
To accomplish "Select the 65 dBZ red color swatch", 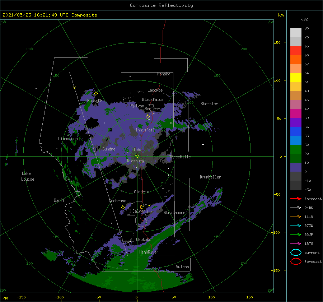I will point(296,50).
